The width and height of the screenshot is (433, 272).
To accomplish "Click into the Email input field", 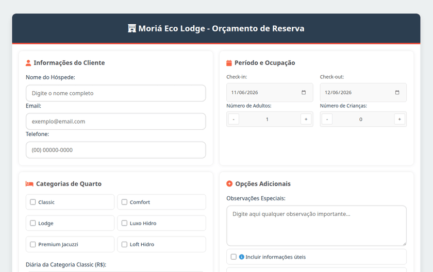I will click(x=115, y=122).
